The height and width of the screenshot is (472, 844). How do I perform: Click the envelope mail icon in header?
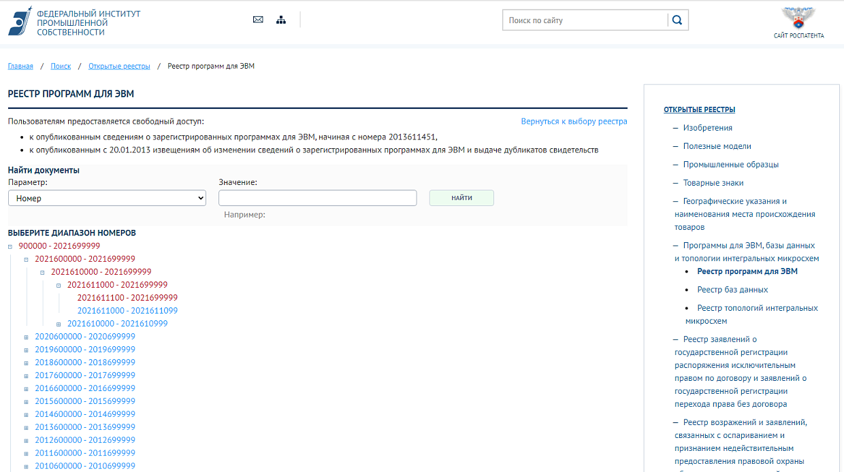(x=258, y=20)
